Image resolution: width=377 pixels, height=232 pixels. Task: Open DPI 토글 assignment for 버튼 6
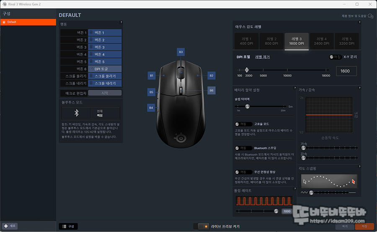pyautogui.click(x=105, y=69)
